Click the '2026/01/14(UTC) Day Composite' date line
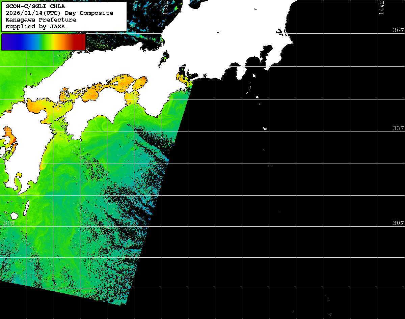Screen dimensions: 405x319 point(59,13)
